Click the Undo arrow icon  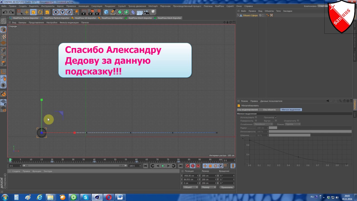[x=5, y=12]
